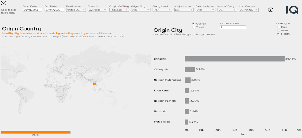
Task: Select the Bangkok bar in the chart
Action: click(x=234, y=59)
